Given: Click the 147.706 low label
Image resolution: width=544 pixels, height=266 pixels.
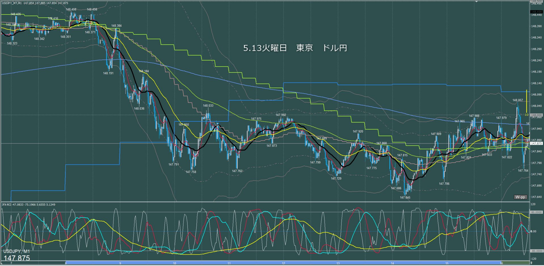Looking at the screenshot, I should tap(444, 184).
